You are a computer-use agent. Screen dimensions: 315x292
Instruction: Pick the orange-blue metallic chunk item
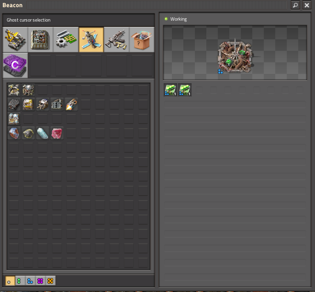(x=14, y=133)
